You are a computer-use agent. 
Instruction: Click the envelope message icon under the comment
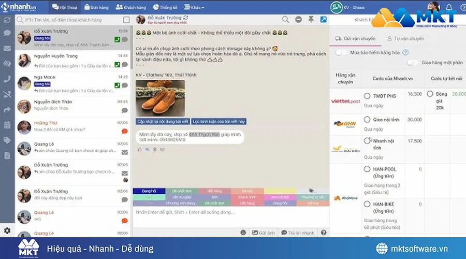coord(162,150)
